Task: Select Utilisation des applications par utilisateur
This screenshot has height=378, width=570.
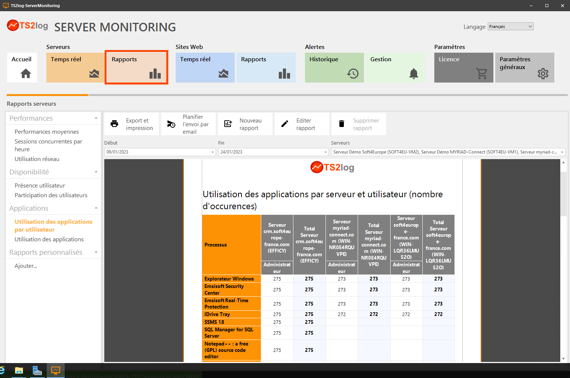Action: tap(53, 226)
